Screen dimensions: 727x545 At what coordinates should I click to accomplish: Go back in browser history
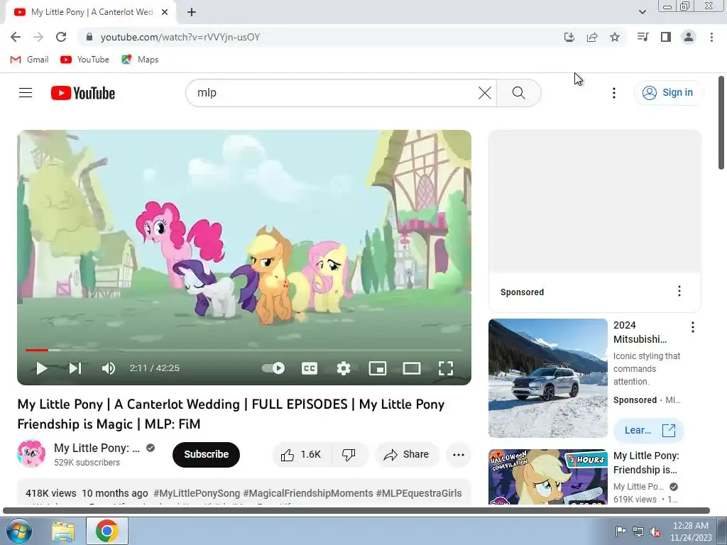tap(16, 37)
